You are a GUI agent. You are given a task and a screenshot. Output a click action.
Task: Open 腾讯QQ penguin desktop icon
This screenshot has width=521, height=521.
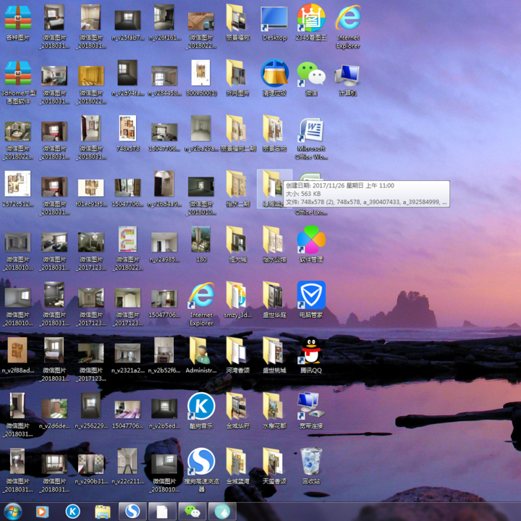[311, 352]
